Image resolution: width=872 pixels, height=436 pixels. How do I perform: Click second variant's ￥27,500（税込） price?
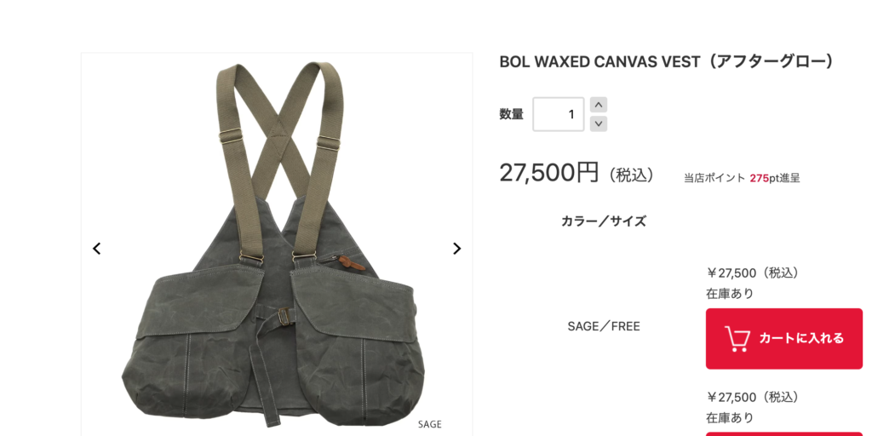(754, 397)
